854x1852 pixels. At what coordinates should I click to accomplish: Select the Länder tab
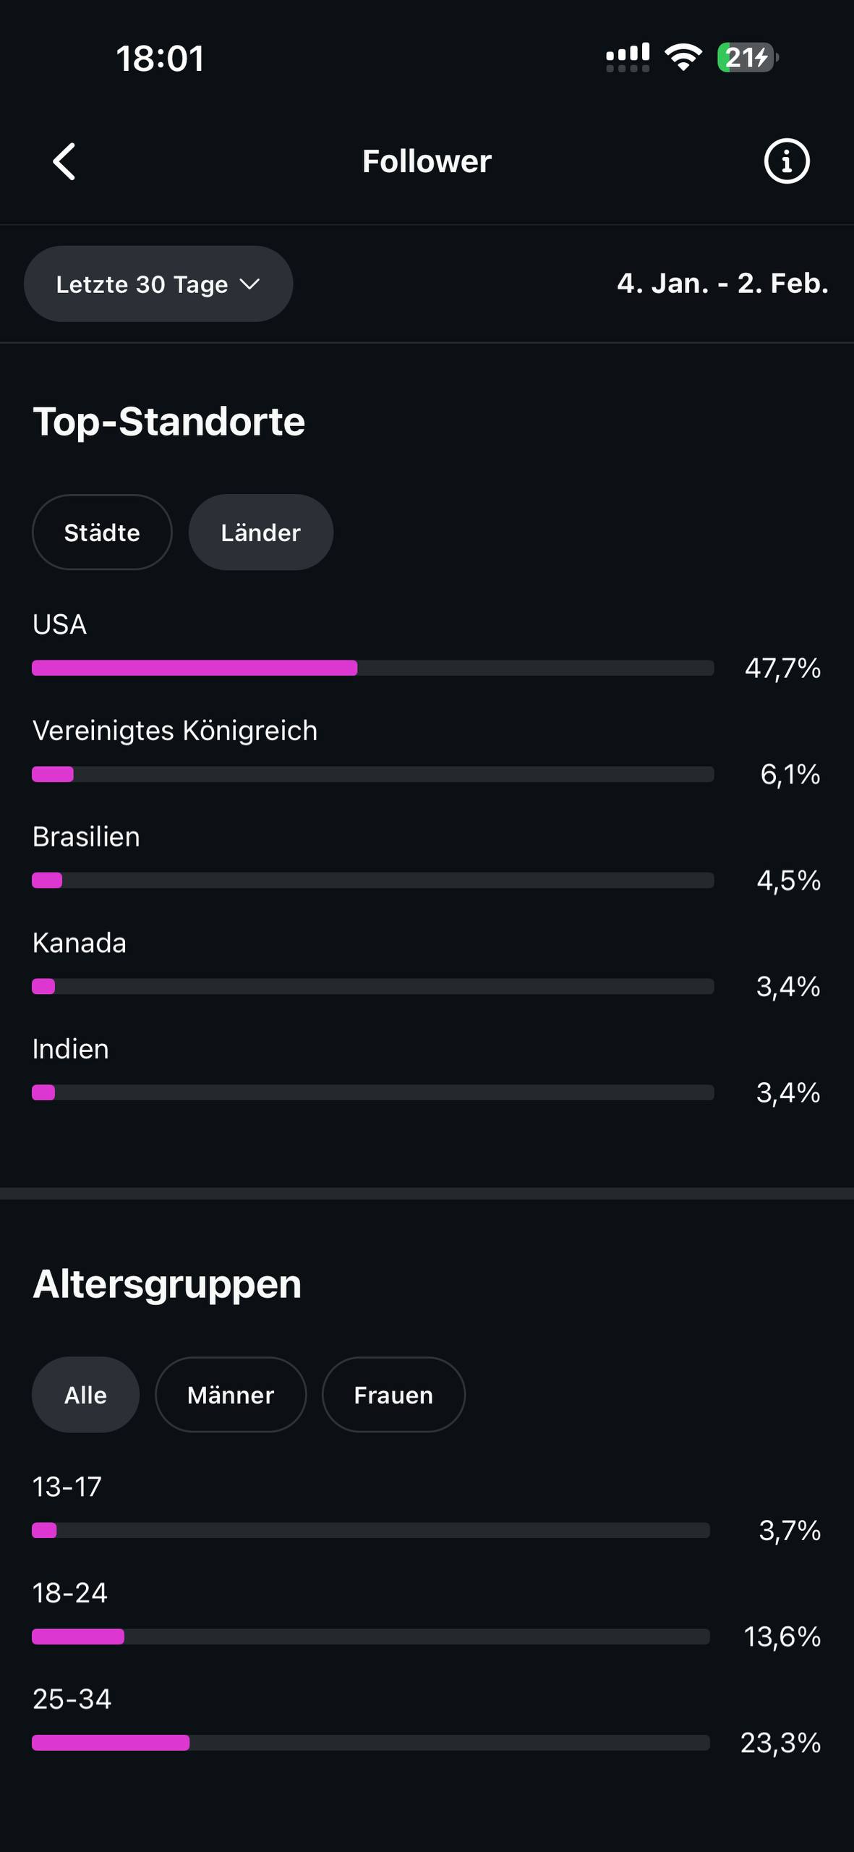260,532
